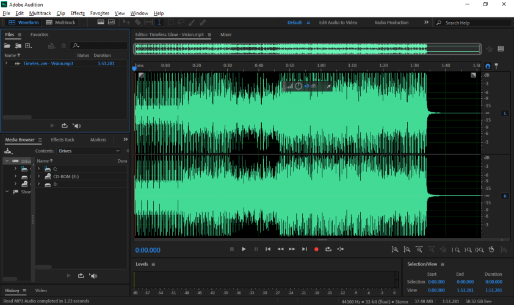Viewport: 514px width, 305px height.
Task: Switch to the Favorites panel tab
Action: click(x=39, y=34)
